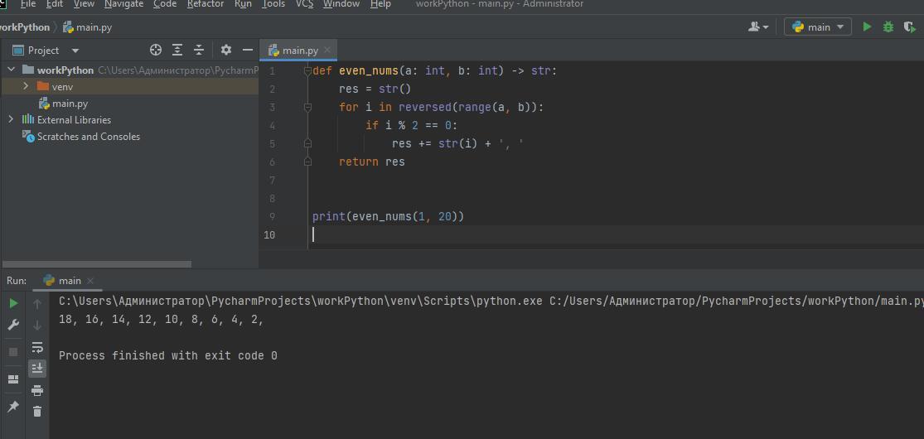924x439 pixels.
Task: Run the main configuration with green play button
Action: 867,27
